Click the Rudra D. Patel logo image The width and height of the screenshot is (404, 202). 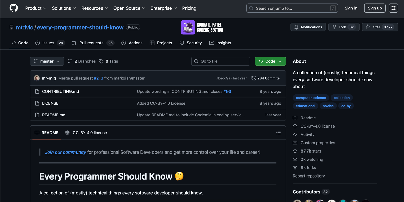[188, 27]
